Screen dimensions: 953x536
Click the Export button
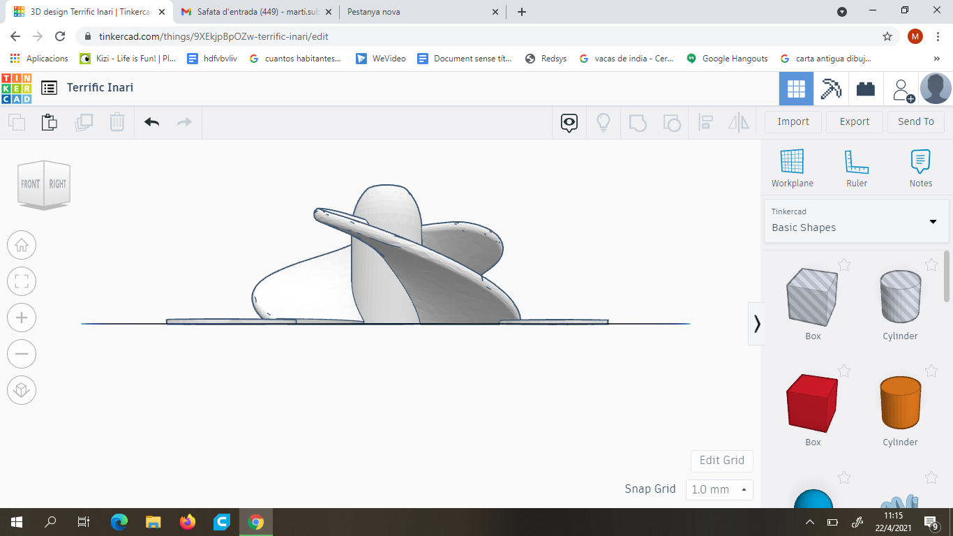click(855, 121)
